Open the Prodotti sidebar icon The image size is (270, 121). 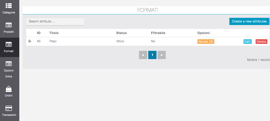[x=9, y=25]
